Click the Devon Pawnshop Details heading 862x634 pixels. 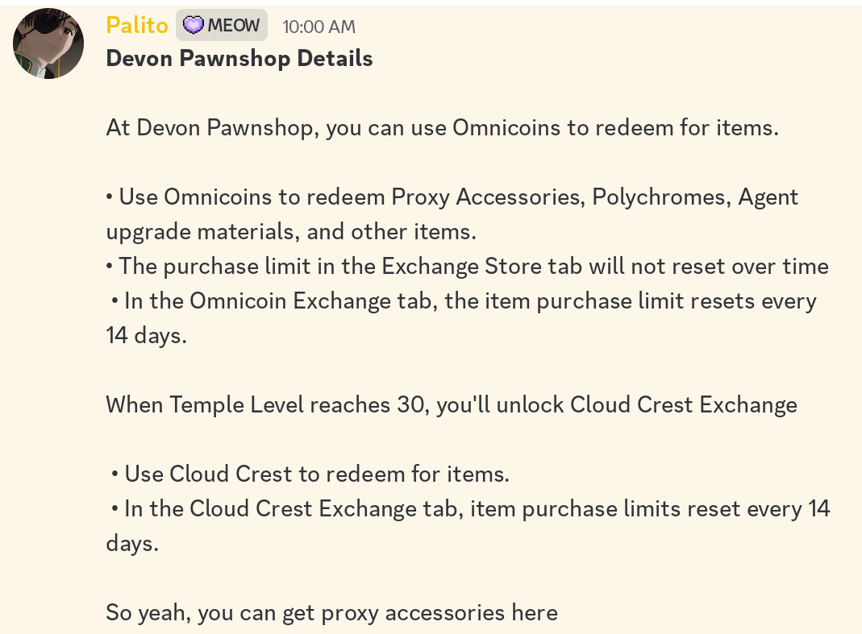[x=239, y=58]
